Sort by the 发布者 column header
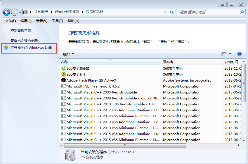The image size is (248, 164). tap(192, 62)
